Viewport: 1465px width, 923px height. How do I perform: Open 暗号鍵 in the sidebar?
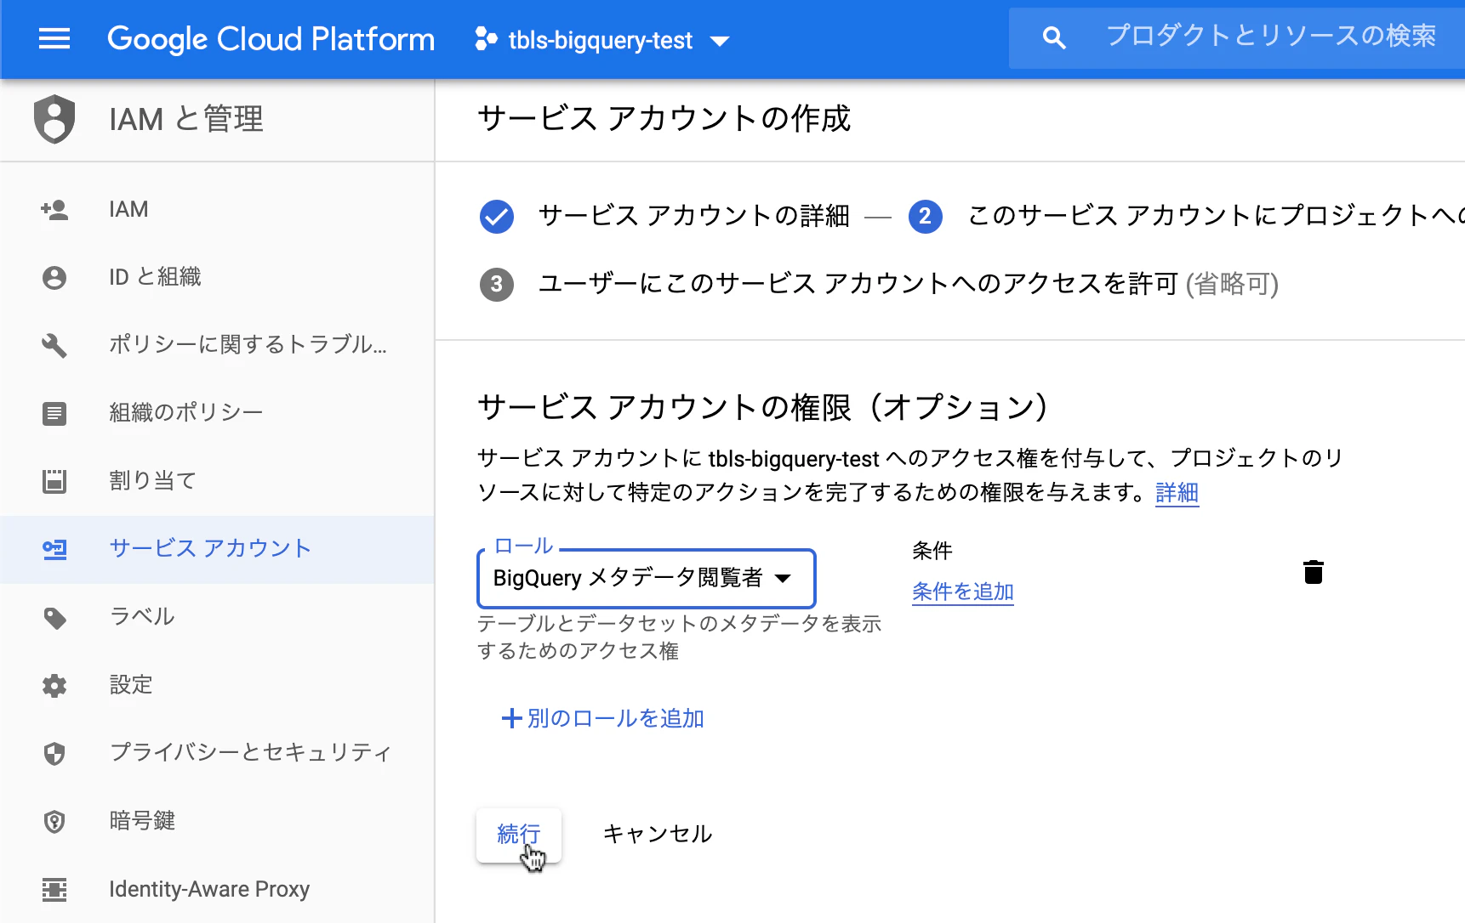(x=217, y=822)
